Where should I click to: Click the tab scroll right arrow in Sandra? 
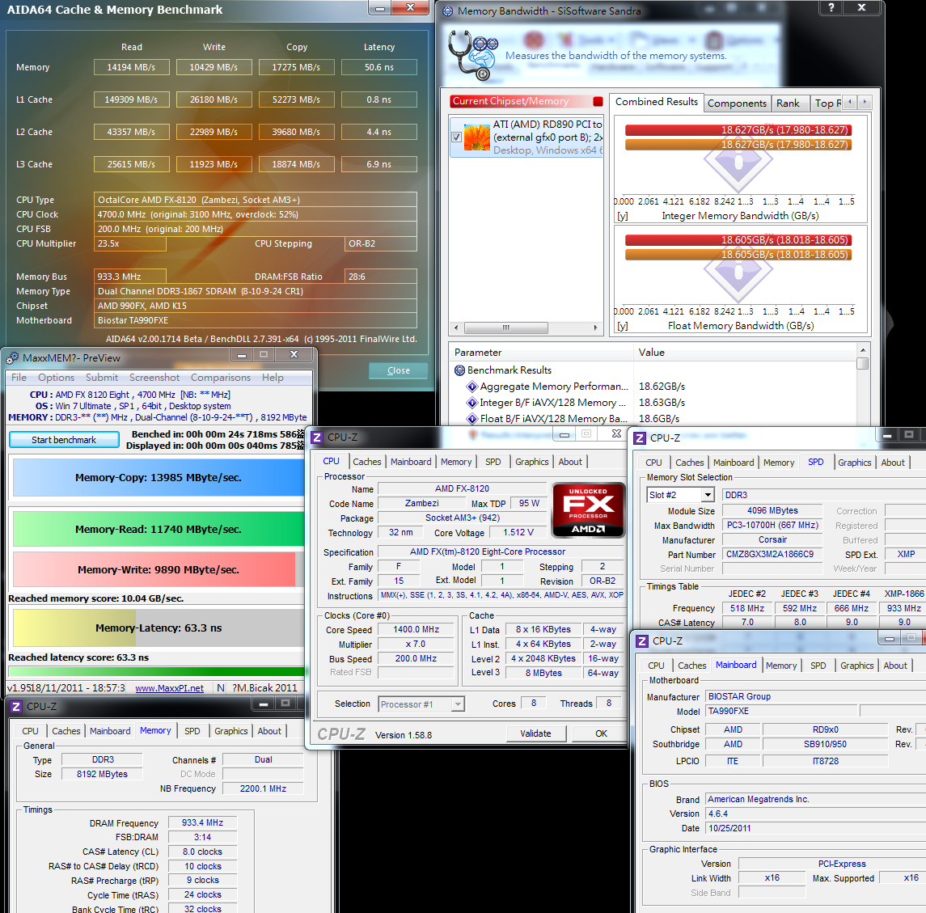(x=865, y=102)
